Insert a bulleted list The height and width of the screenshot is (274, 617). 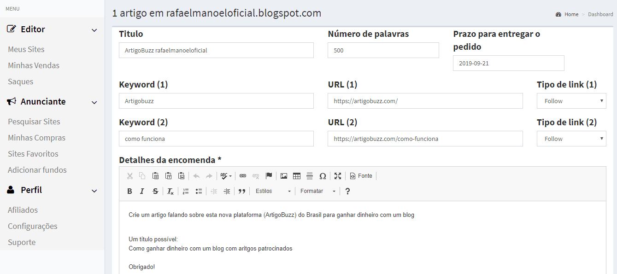tap(199, 191)
